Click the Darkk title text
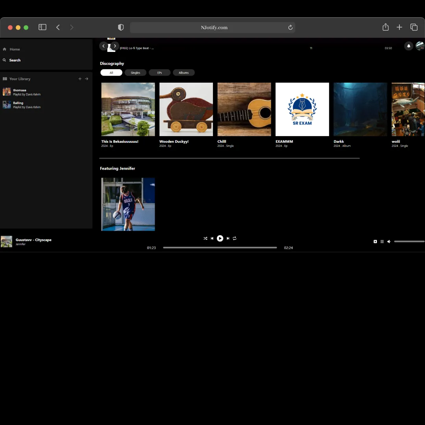This screenshot has width=425, height=425. 339,142
